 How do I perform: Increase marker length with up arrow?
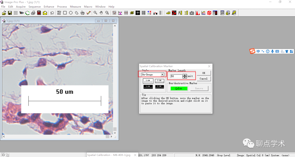pos(185,75)
